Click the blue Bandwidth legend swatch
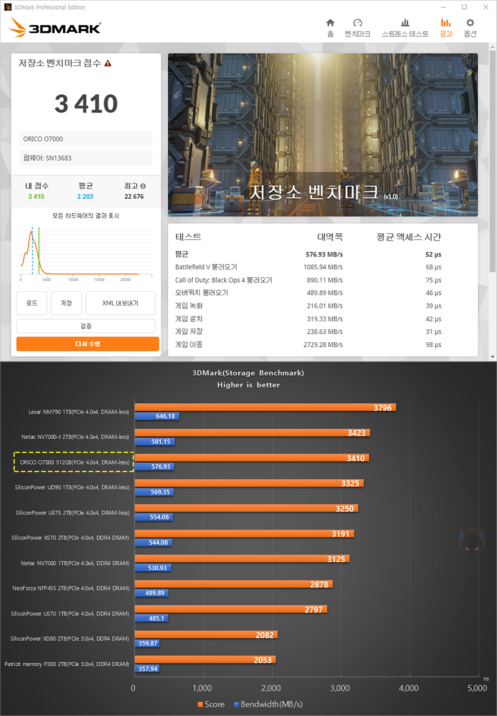 click(x=236, y=705)
